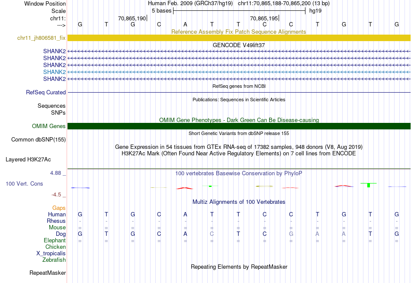Open 100 vertebrates Basewise Conservation by PhyloP
411x283 pixels.
pos(239,174)
